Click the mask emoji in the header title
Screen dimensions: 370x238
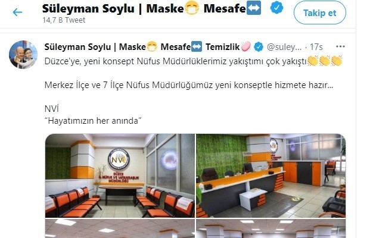191,8
